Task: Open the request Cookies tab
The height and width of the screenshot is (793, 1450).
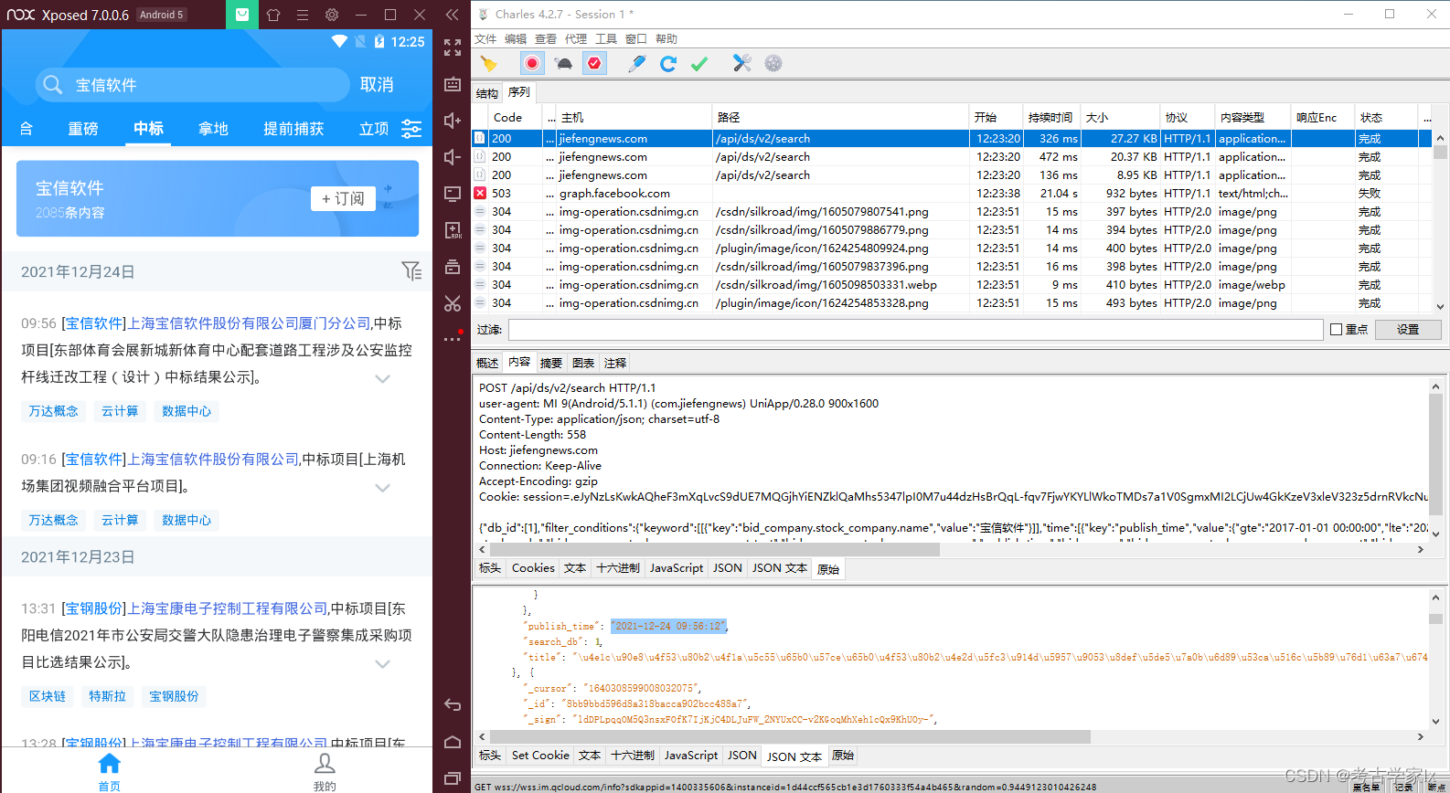Action: click(533, 568)
